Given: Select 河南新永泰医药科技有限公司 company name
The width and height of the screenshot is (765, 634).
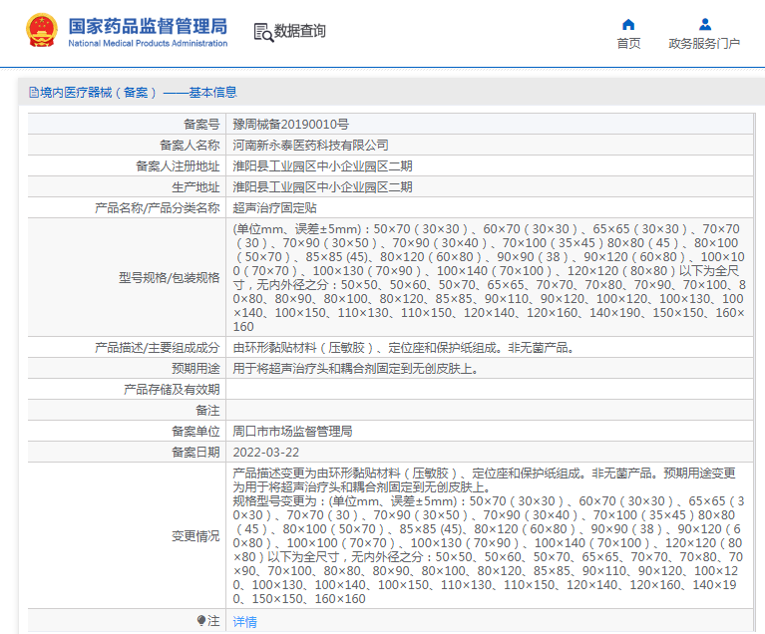Looking at the screenshot, I should coord(310,146).
